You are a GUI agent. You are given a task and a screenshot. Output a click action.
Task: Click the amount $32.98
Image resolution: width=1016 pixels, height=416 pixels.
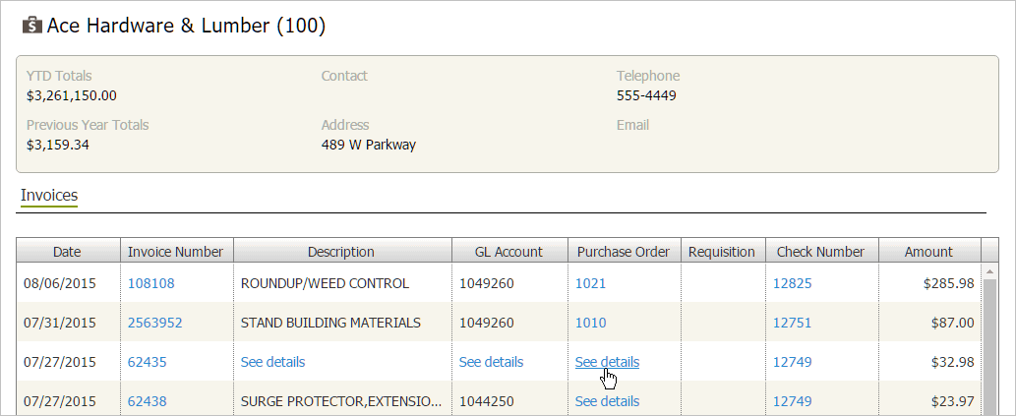[952, 362]
